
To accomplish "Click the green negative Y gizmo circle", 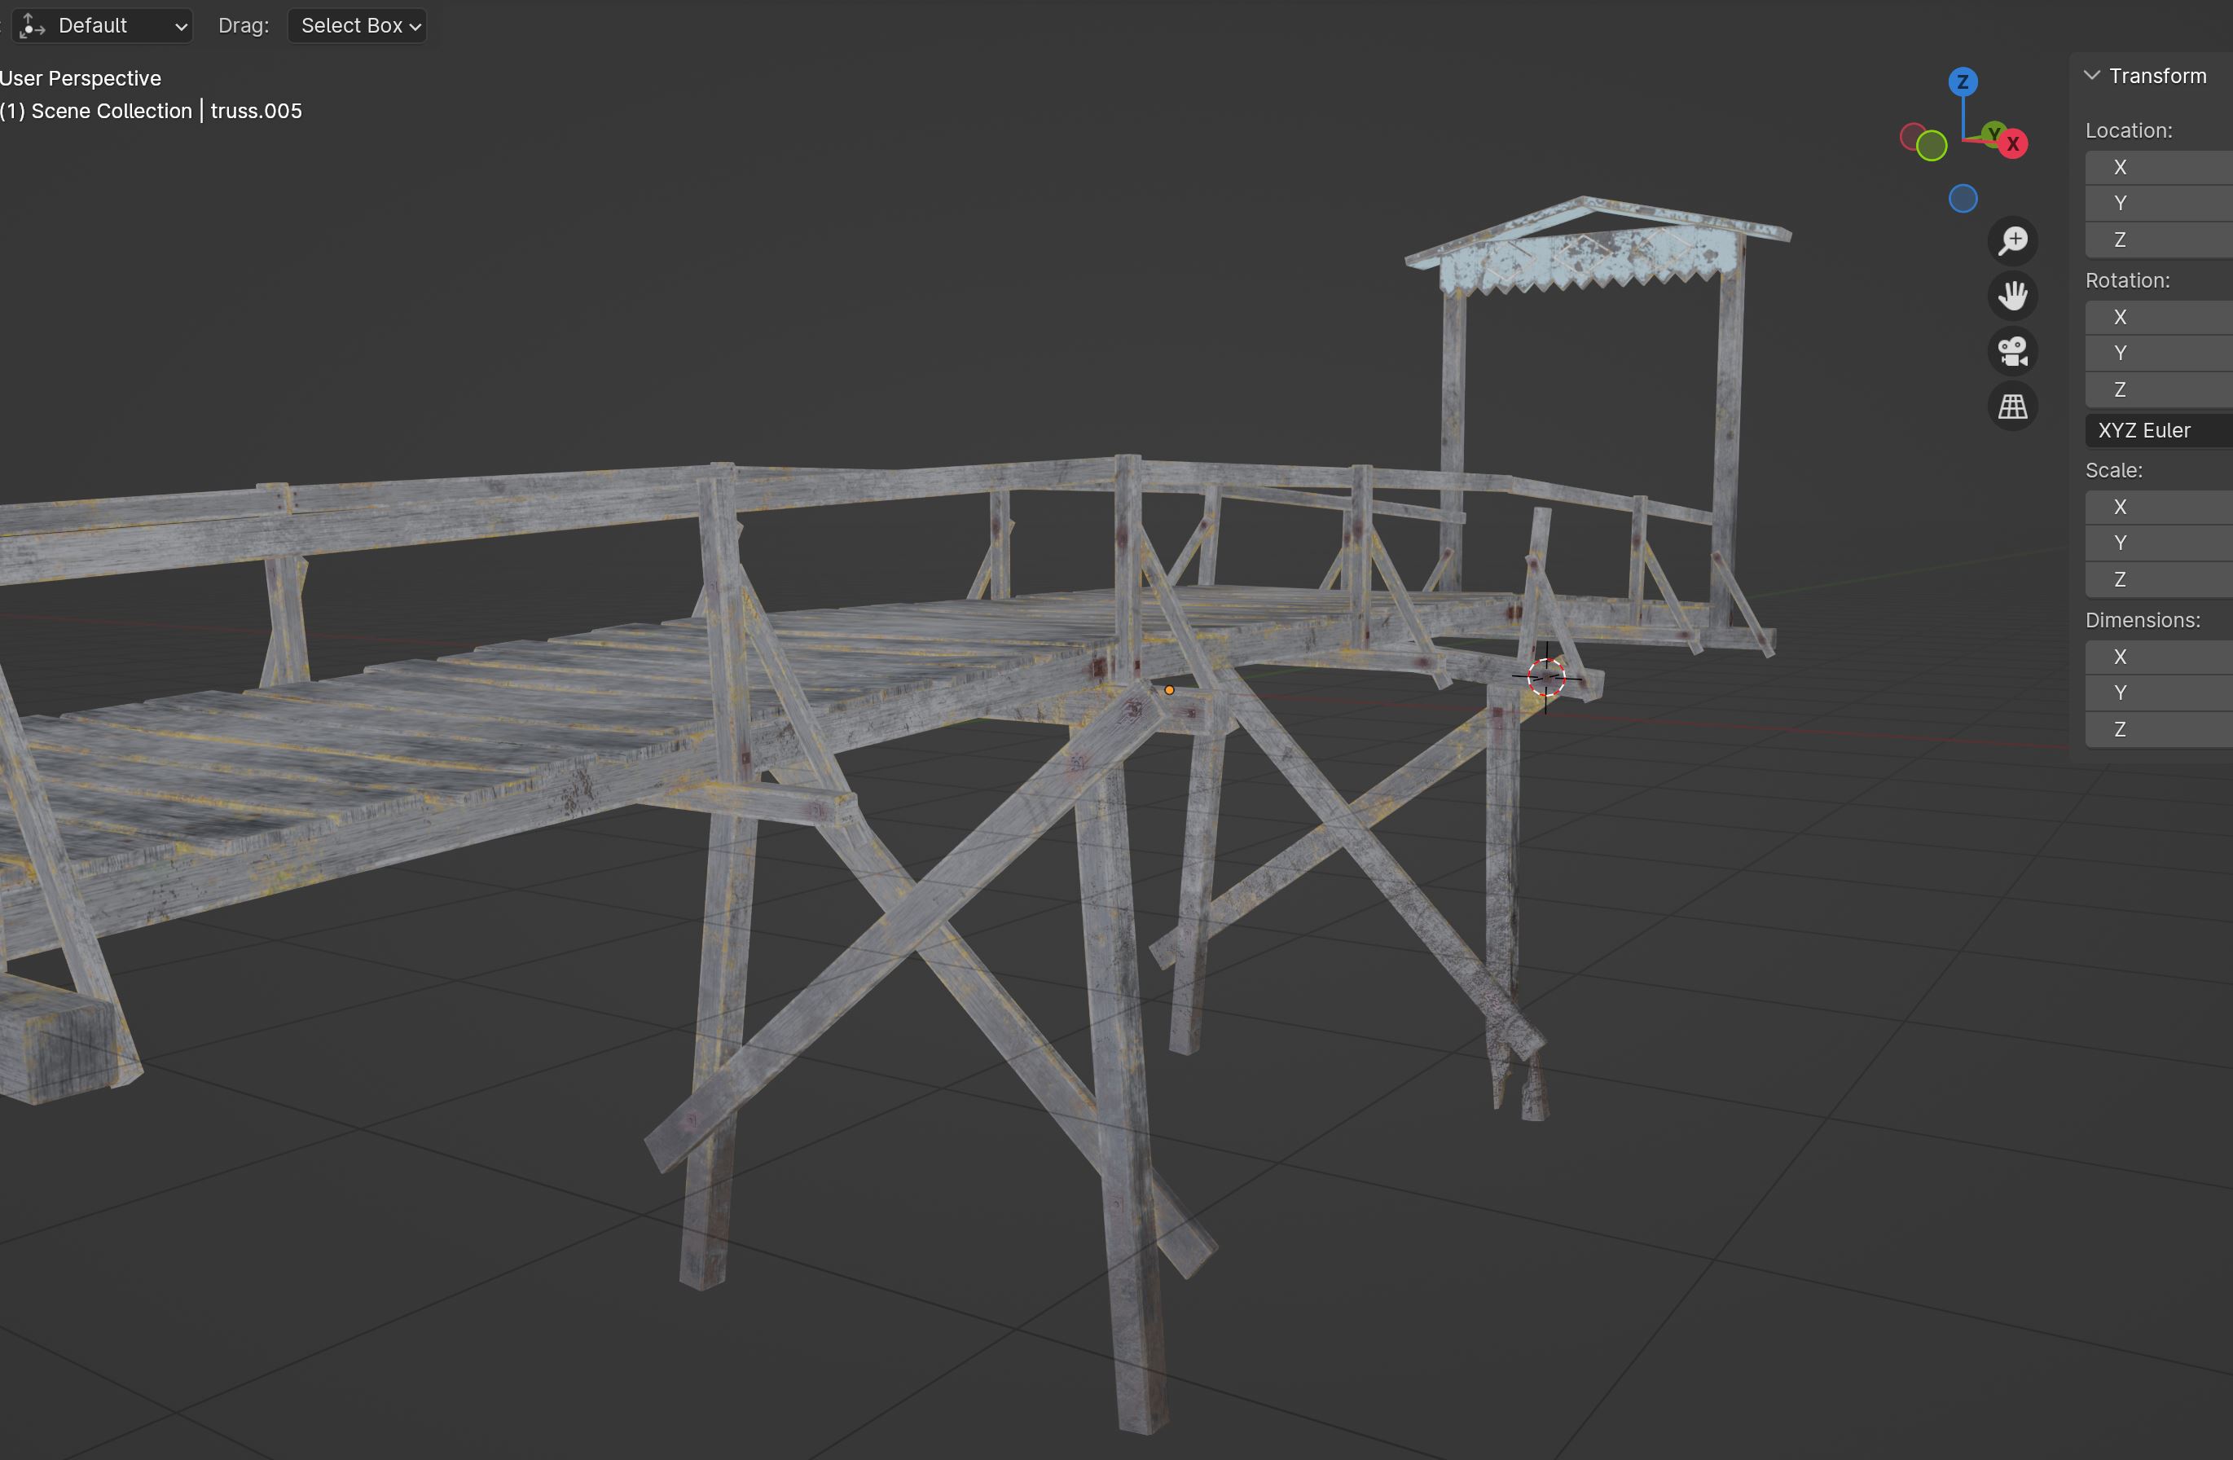I will click(1931, 146).
